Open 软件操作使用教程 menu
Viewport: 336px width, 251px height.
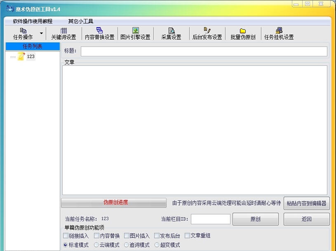pyautogui.click(x=33, y=21)
